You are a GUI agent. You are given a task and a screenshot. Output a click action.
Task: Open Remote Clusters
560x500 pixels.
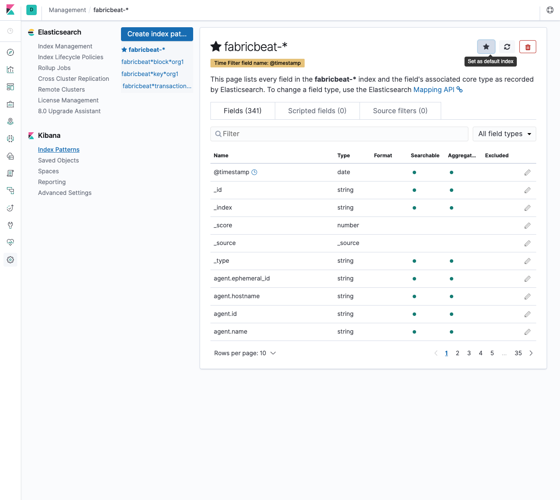coord(61,89)
